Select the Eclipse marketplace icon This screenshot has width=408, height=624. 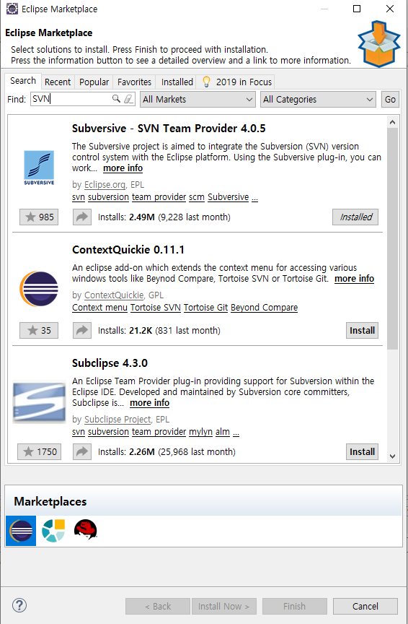[21, 531]
